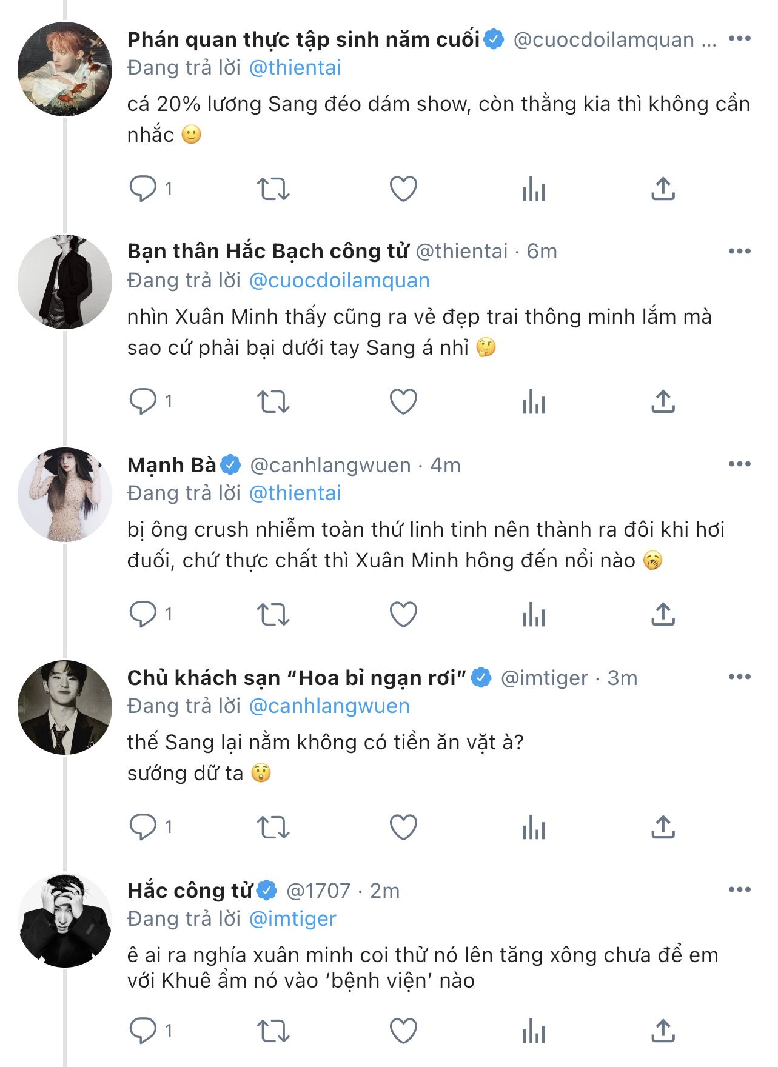Image resolution: width=778 pixels, height=1067 pixels.
Task: Like the tweet by Mạnh Bà
Action: [403, 614]
